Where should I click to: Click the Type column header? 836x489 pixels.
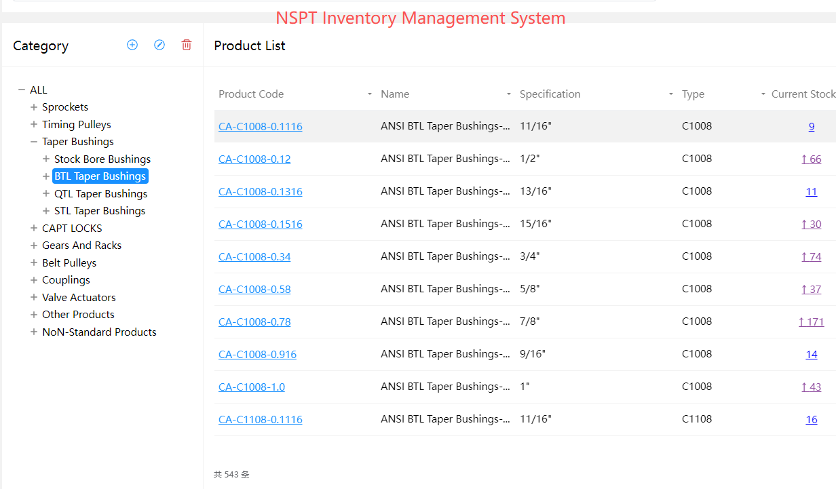tap(693, 94)
